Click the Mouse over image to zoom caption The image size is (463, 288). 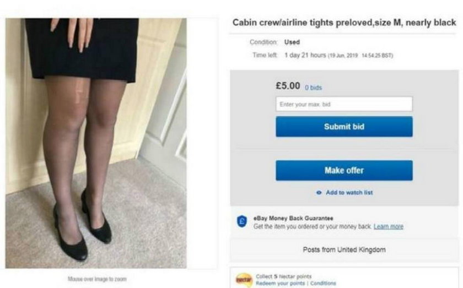97,279
